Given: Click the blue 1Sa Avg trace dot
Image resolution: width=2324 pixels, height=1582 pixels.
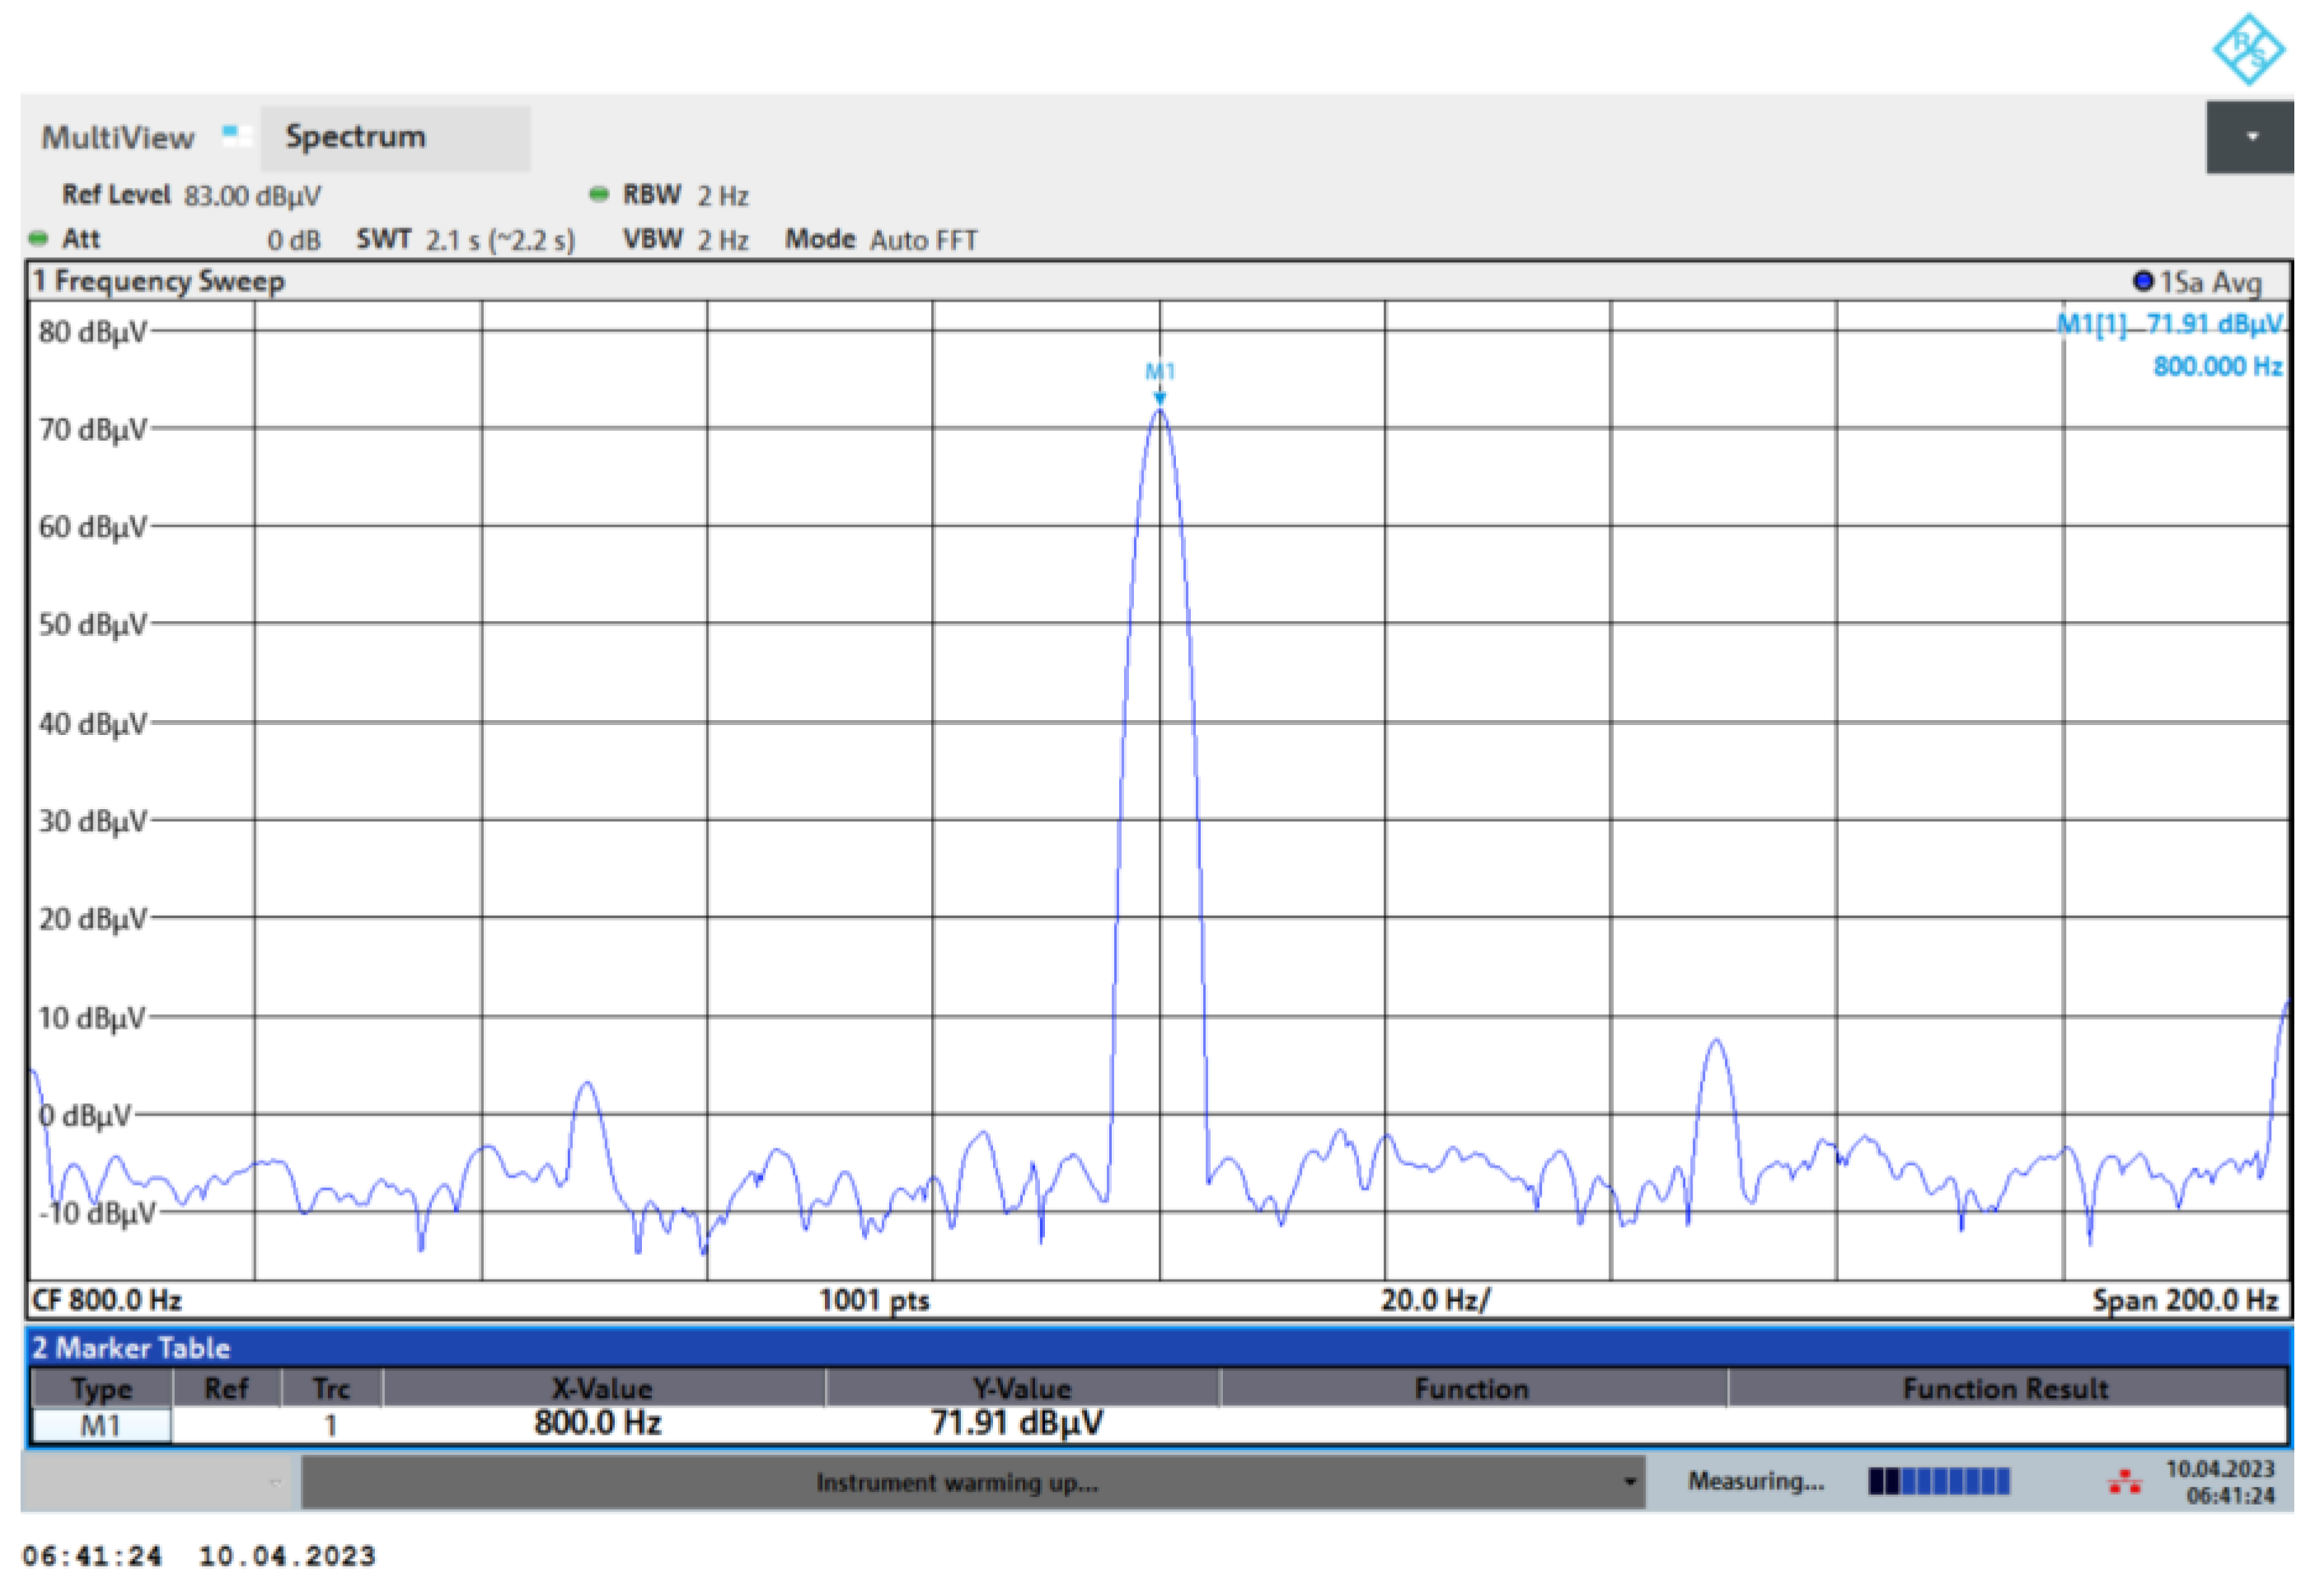Looking at the screenshot, I should pyautogui.click(x=2141, y=281).
